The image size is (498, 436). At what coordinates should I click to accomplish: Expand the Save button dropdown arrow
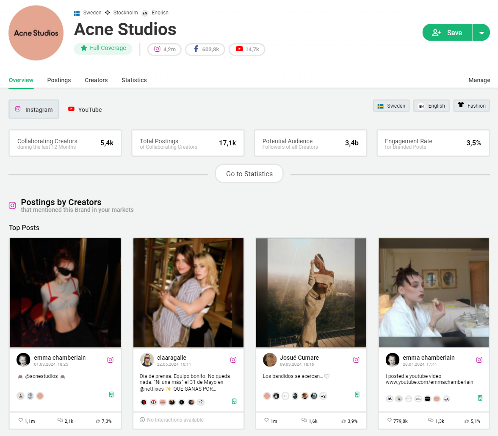[481, 33]
